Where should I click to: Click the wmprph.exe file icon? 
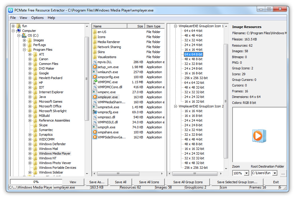[95, 127]
